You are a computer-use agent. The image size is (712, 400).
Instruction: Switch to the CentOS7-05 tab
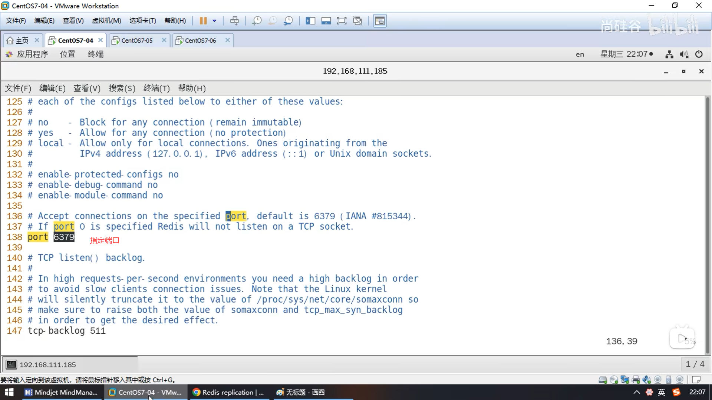pos(136,40)
